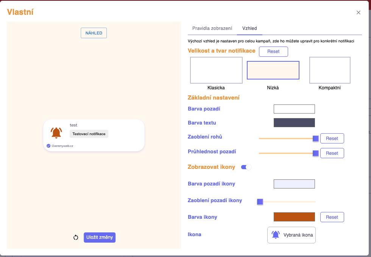Open the Vybraná ikona icon picker
This screenshot has width=371, height=257.
pos(291,235)
